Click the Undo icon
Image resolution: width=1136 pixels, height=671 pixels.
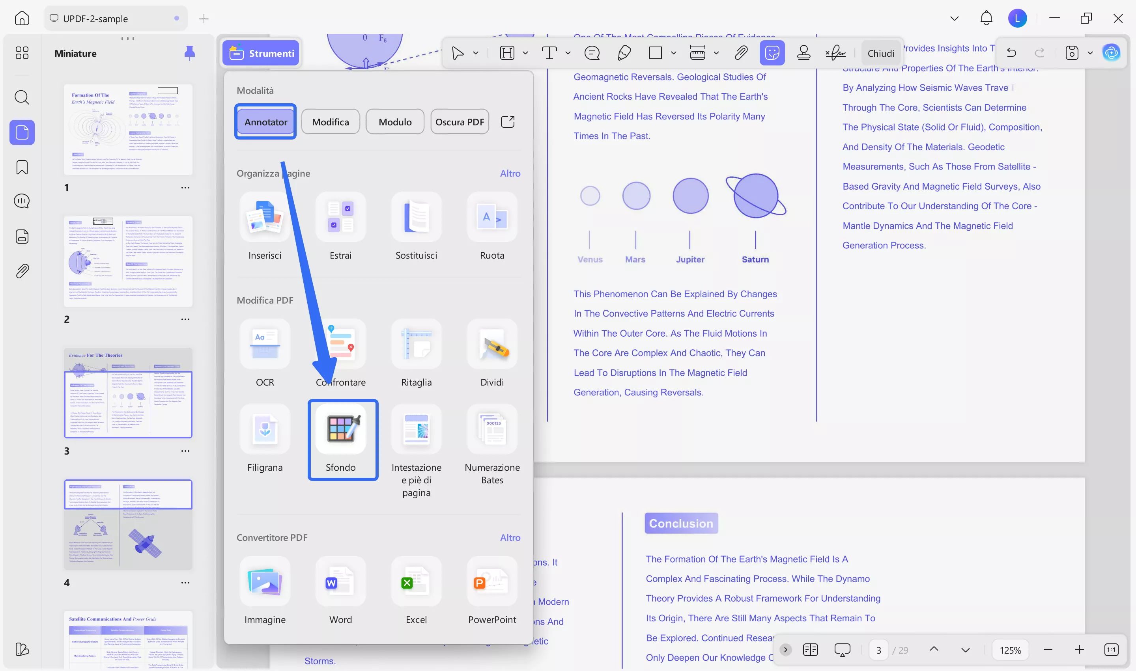click(x=1012, y=53)
